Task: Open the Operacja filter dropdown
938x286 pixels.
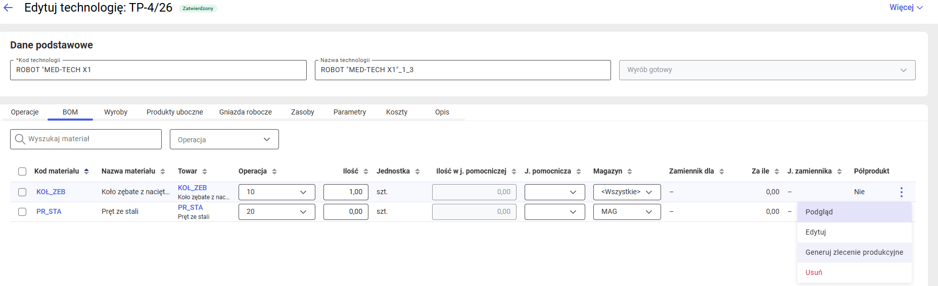Action: (x=224, y=139)
